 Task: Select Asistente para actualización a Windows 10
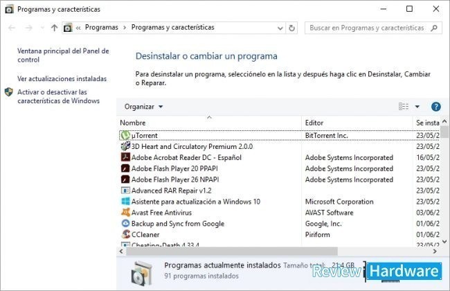pyautogui.click(x=196, y=202)
